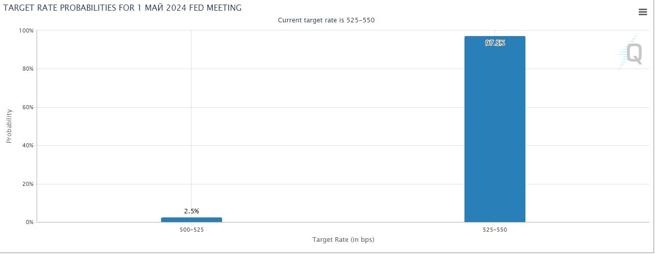This screenshot has height=254, width=655.
Task: Select the short 500-525 probability bar
Action: 191,219
